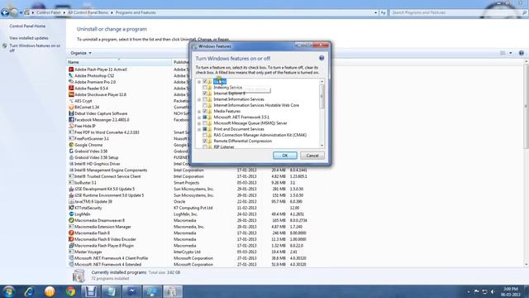Click Control Panel breadcrumb in address bar

coord(48,12)
